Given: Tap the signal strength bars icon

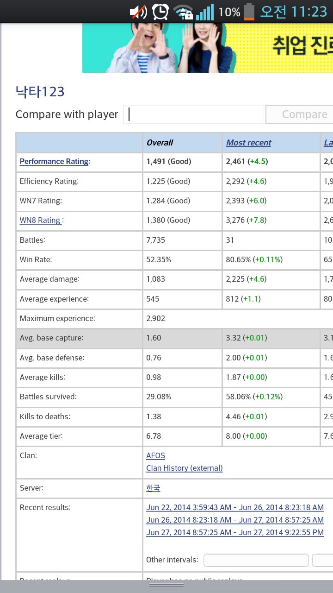Looking at the screenshot, I should [204, 12].
